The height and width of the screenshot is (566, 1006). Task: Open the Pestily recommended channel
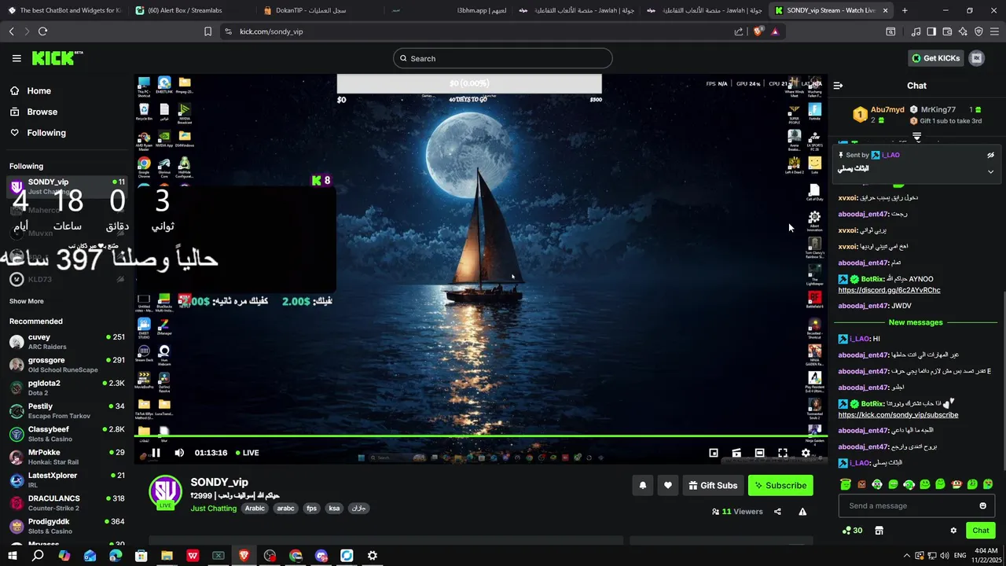click(67, 410)
